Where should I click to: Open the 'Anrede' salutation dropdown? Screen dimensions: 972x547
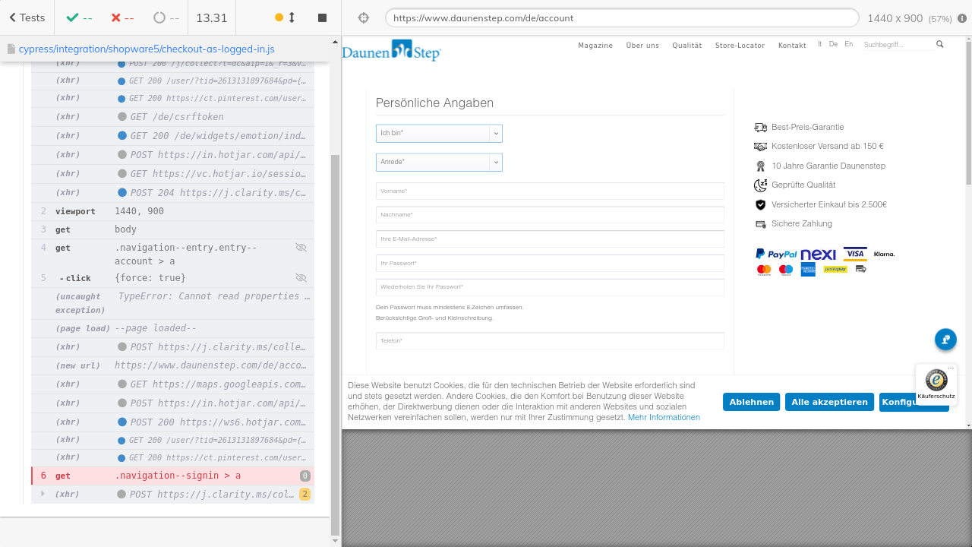click(439, 163)
